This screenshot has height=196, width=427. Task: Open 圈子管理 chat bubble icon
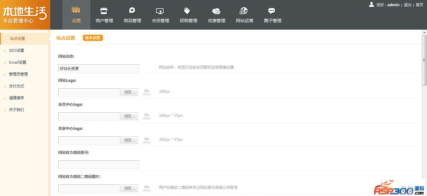[x=272, y=11]
